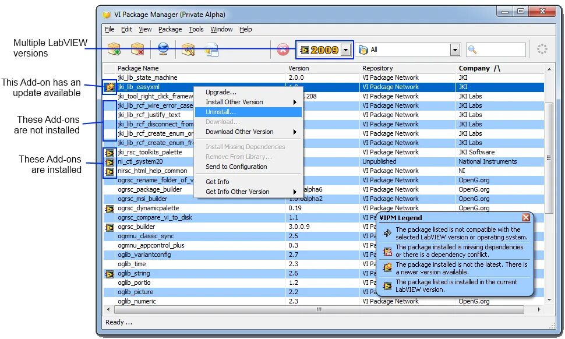
Task: Click the newer-version icon in VIPM Legend
Action: click(x=387, y=268)
